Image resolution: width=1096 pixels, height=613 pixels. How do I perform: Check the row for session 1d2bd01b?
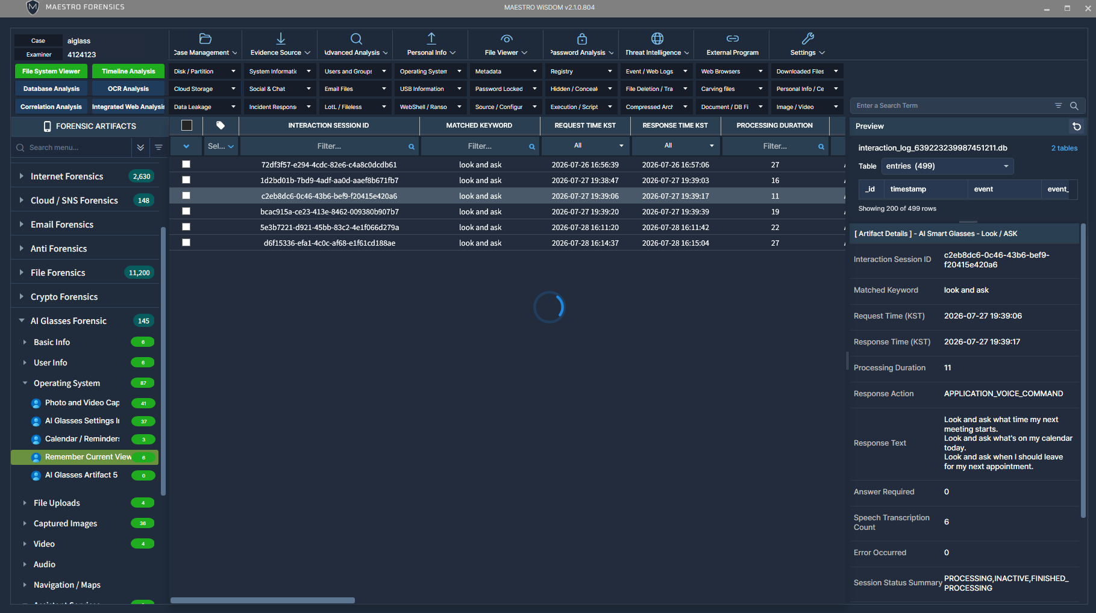point(186,180)
